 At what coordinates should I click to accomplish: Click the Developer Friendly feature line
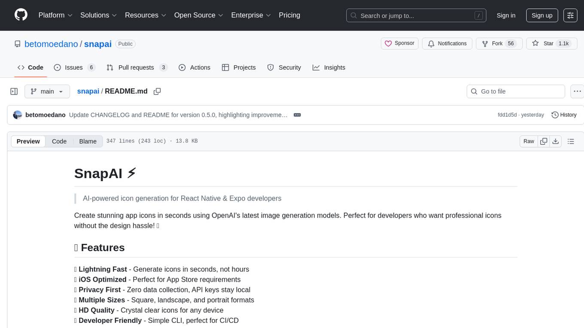pyautogui.click(x=156, y=321)
